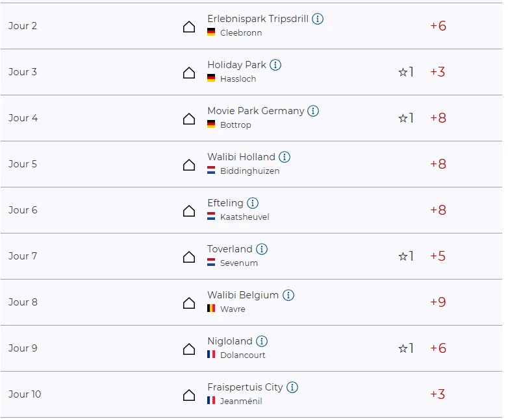Screen dimensions: 508x419
Task: Open info for Holiday Park
Action: [275, 65]
